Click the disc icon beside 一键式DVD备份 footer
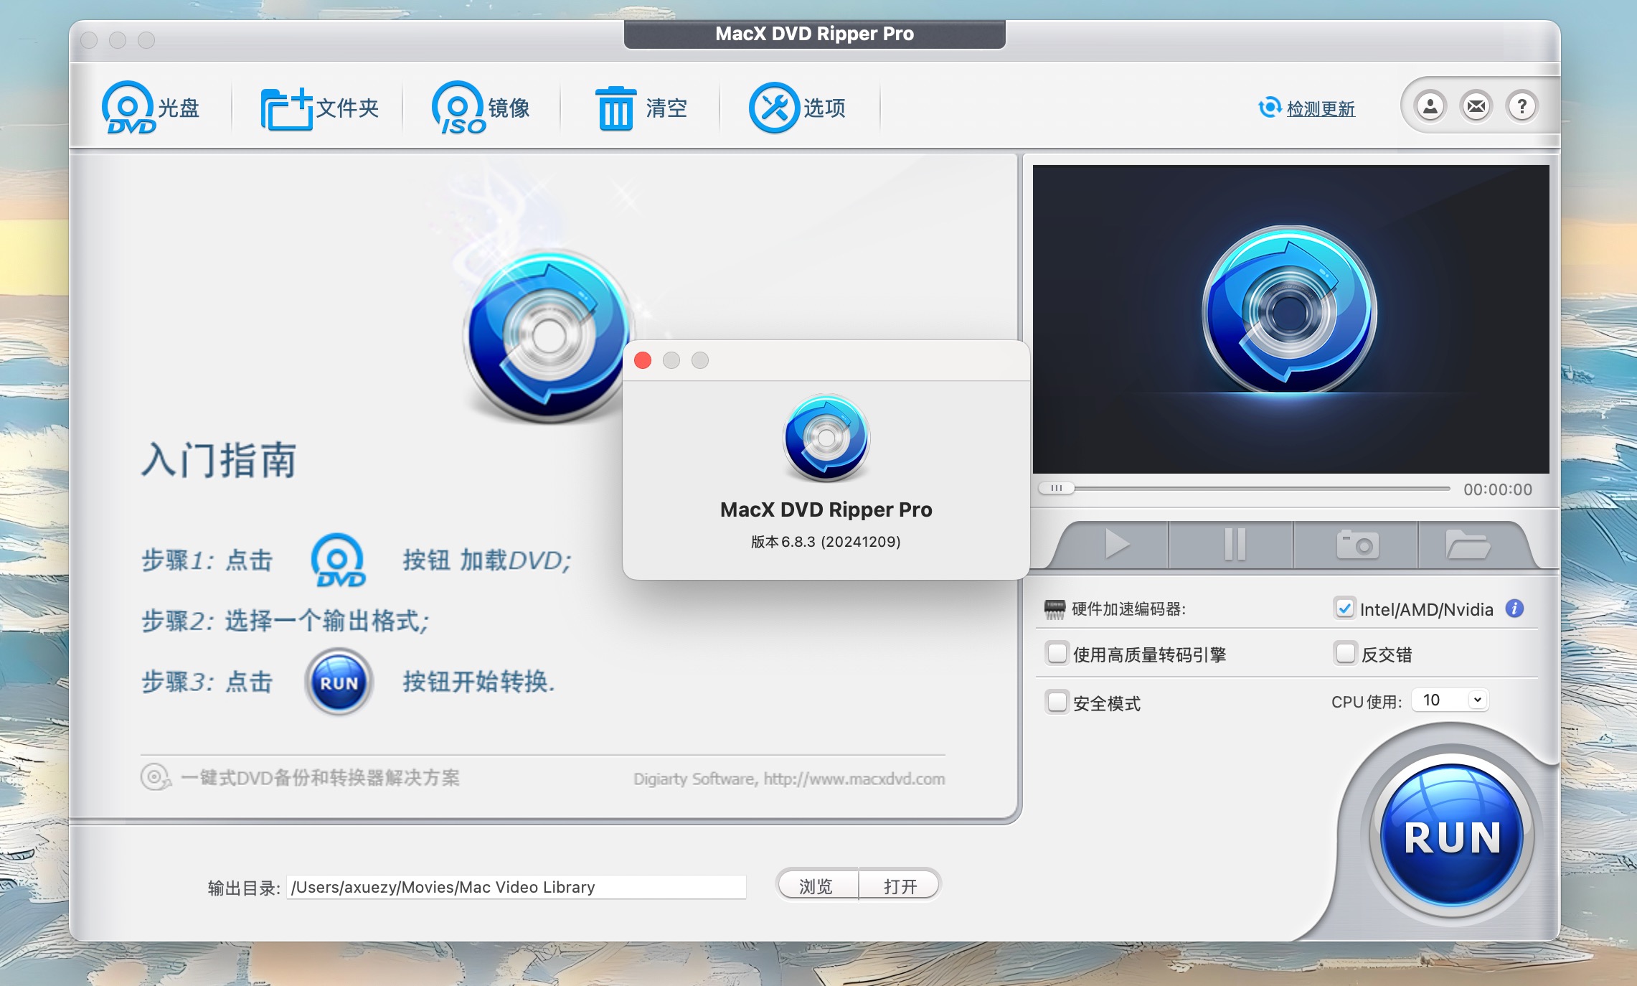Screen dimensions: 1637x986 coord(156,777)
